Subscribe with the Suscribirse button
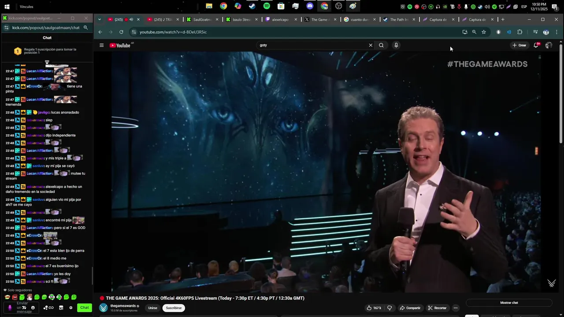Image resolution: width=564 pixels, height=317 pixels. click(x=174, y=308)
